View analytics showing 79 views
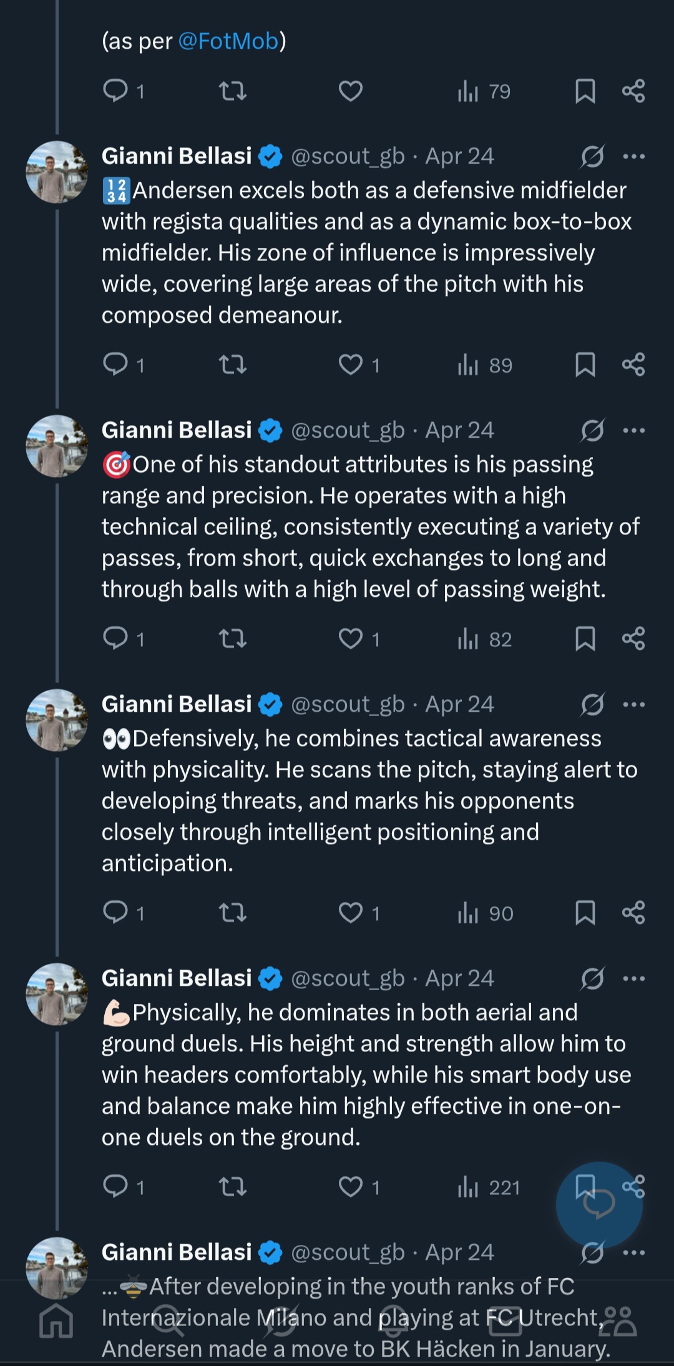 (484, 91)
